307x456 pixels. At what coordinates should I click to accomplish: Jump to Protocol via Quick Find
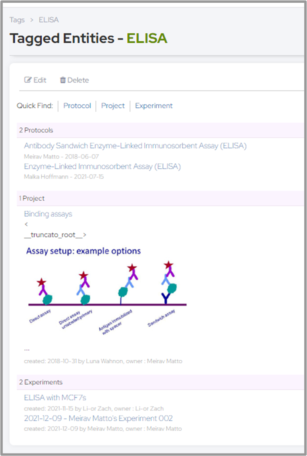[x=77, y=106]
